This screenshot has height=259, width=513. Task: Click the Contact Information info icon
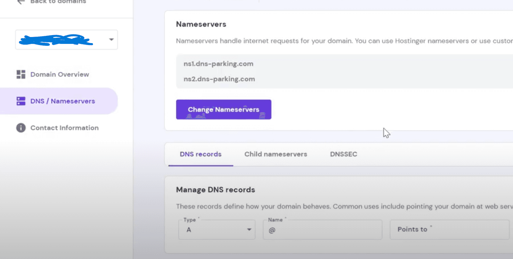click(x=21, y=128)
